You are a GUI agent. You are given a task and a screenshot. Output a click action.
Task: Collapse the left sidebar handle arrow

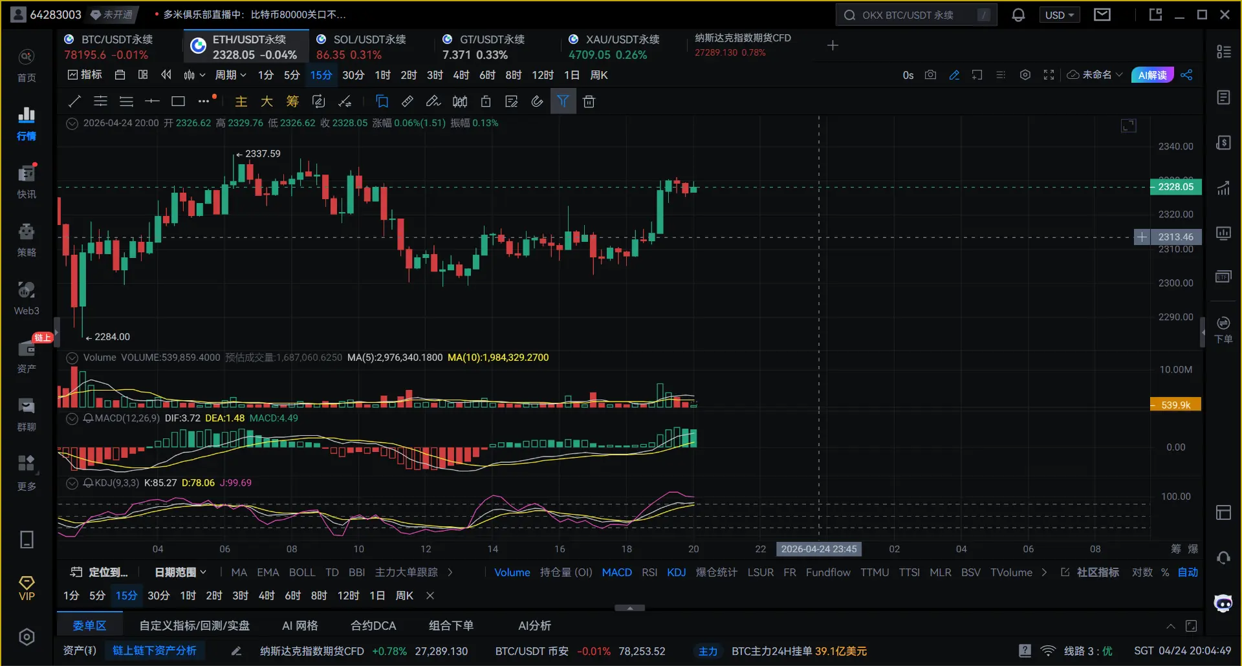click(56, 333)
